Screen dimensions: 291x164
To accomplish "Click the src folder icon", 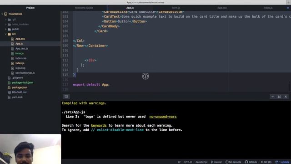I will [x=9, y=34].
